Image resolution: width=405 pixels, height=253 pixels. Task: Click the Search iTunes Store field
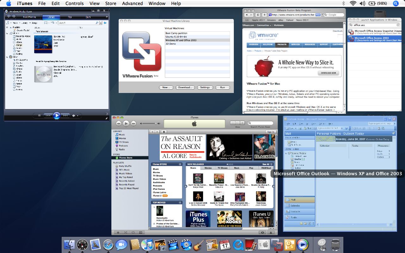tap(260, 123)
